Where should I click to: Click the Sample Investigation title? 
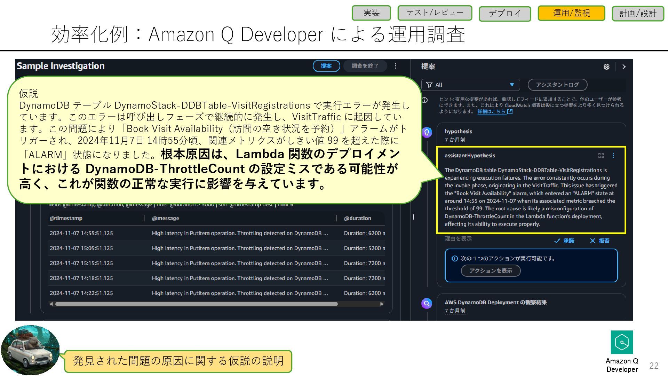[61, 66]
